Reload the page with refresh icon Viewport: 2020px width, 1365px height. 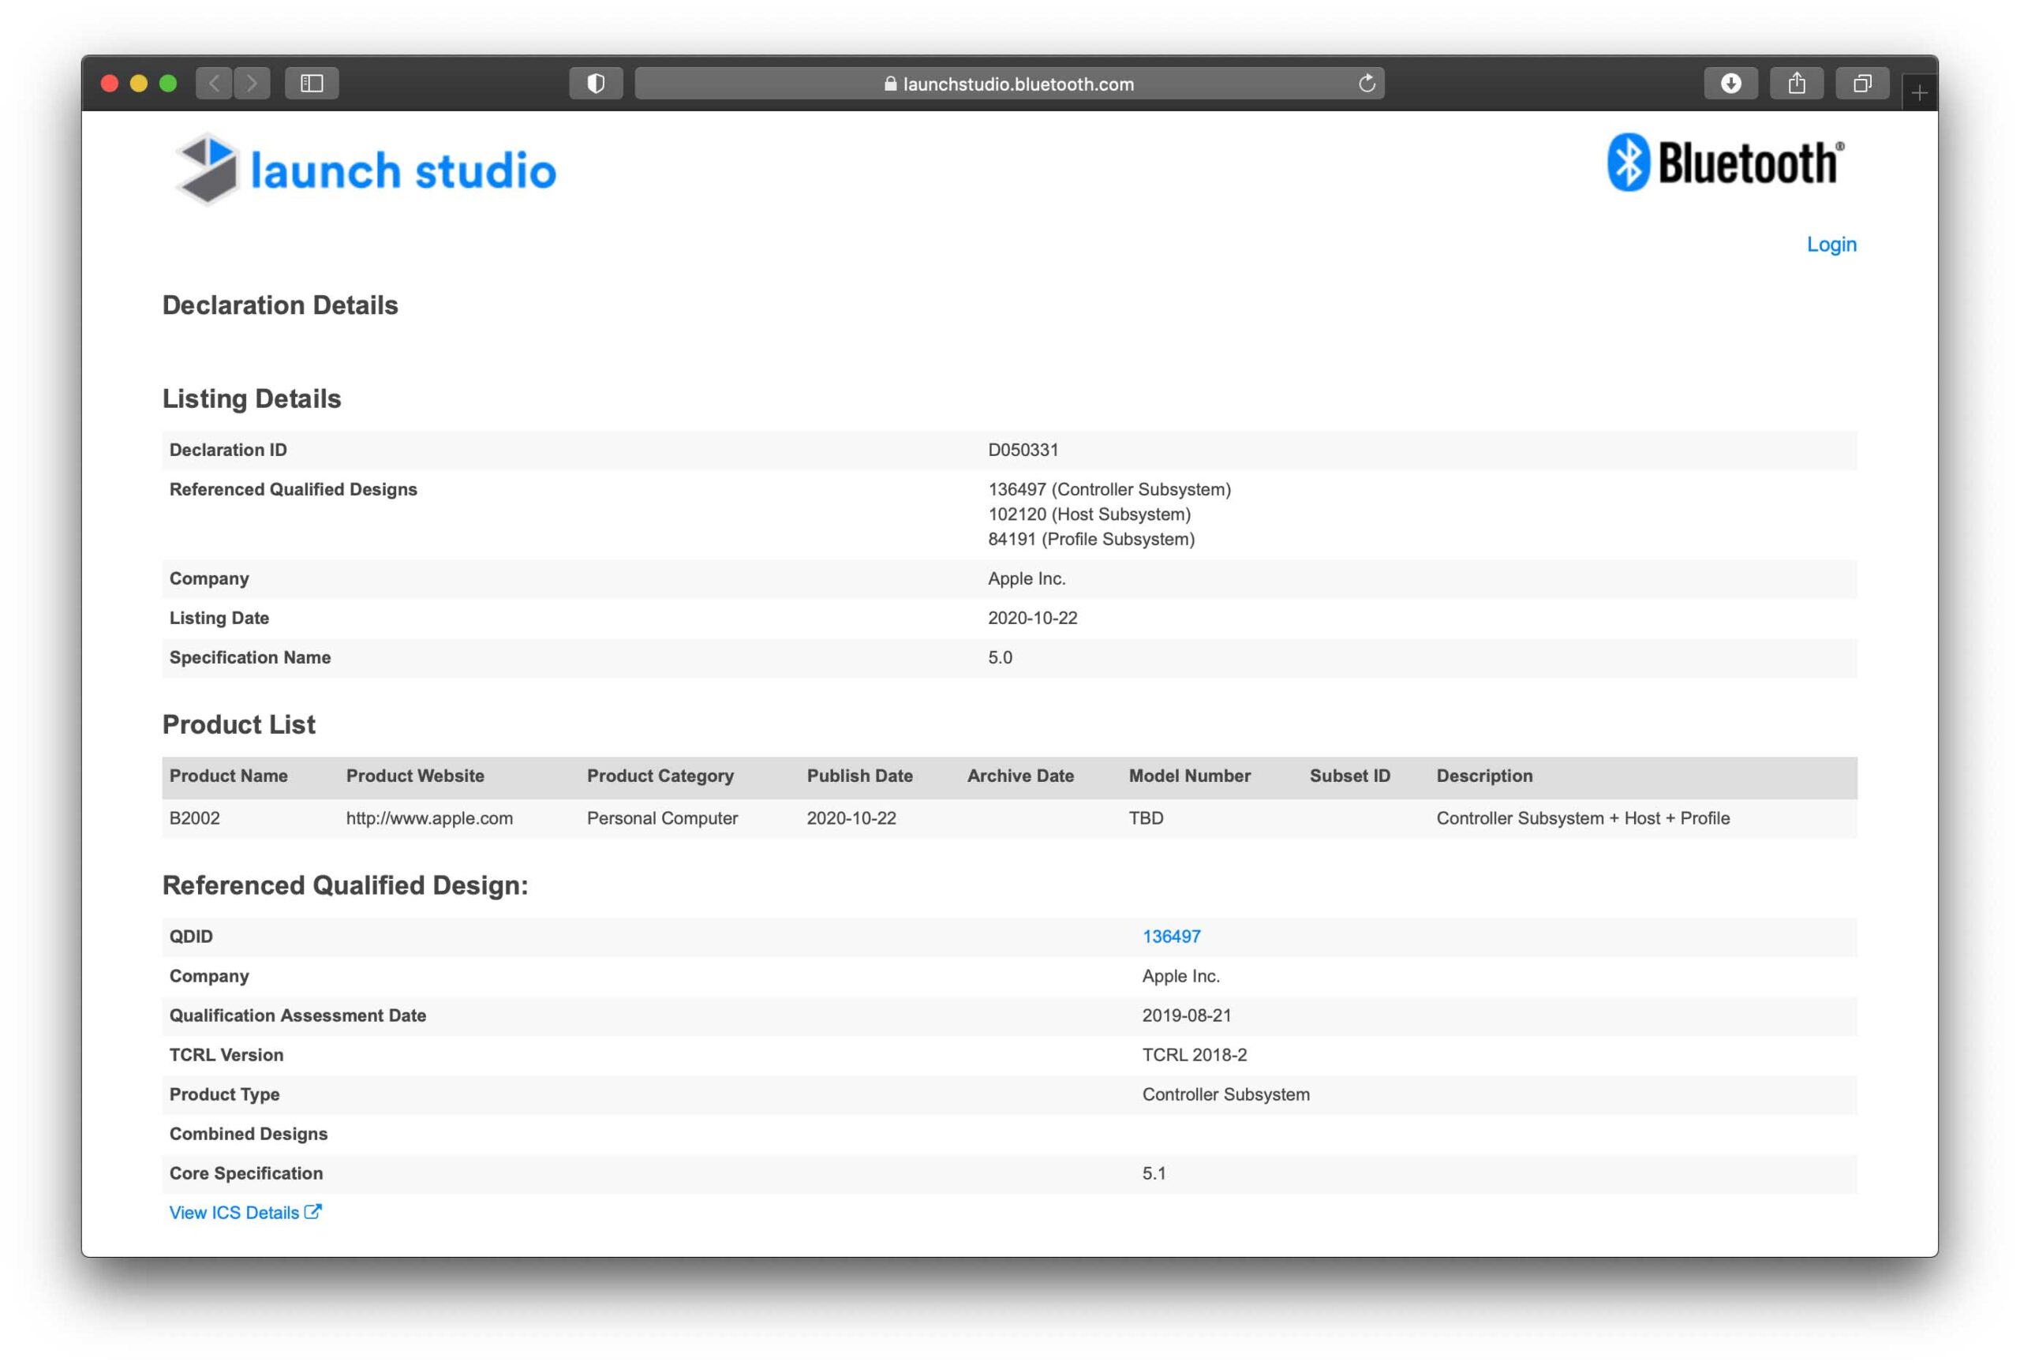tap(1367, 84)
